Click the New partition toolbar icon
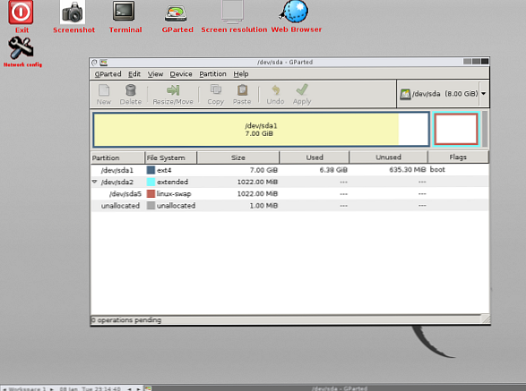This screenshot has width=526, height=391. [x=104, y=90]
